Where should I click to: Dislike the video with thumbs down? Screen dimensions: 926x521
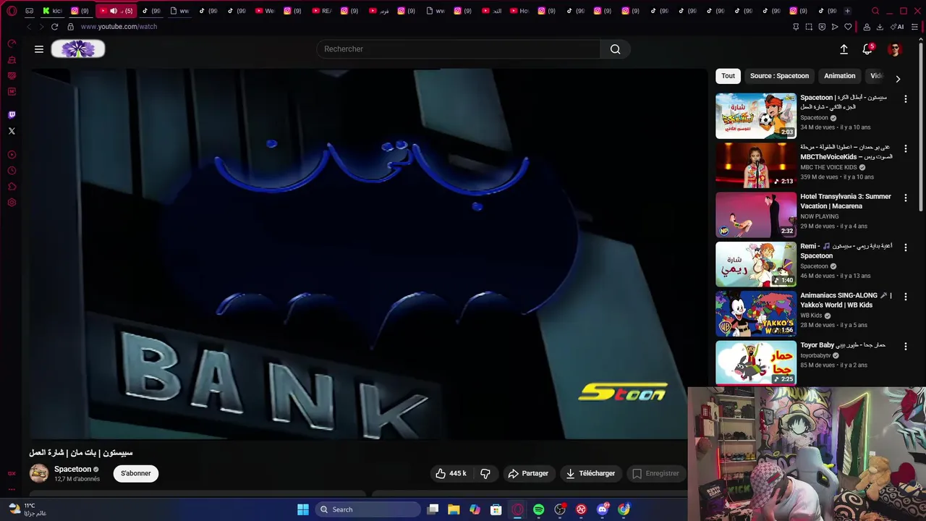click(x=485, y=473)
